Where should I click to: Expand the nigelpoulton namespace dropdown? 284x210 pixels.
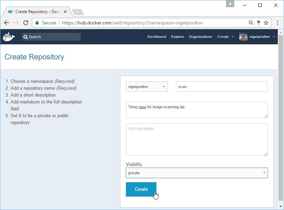(147, 87)
